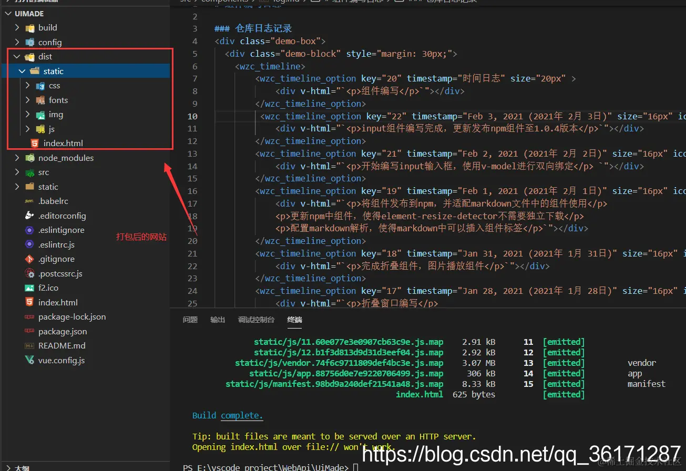Expand the config folder chevron
Viewport: 686px width, 471px height.
click(17, 43)
